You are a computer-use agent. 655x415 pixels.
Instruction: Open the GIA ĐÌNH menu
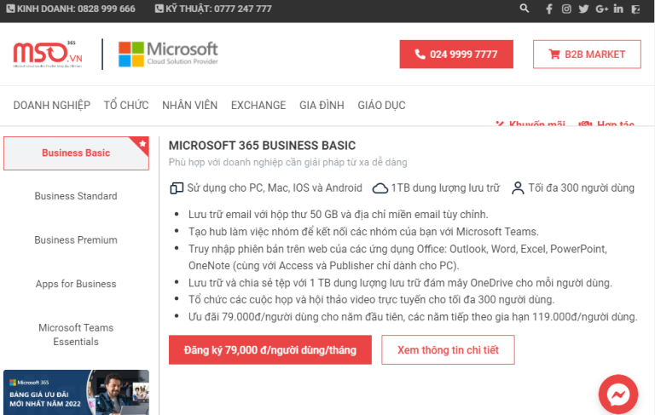[322, 105]
